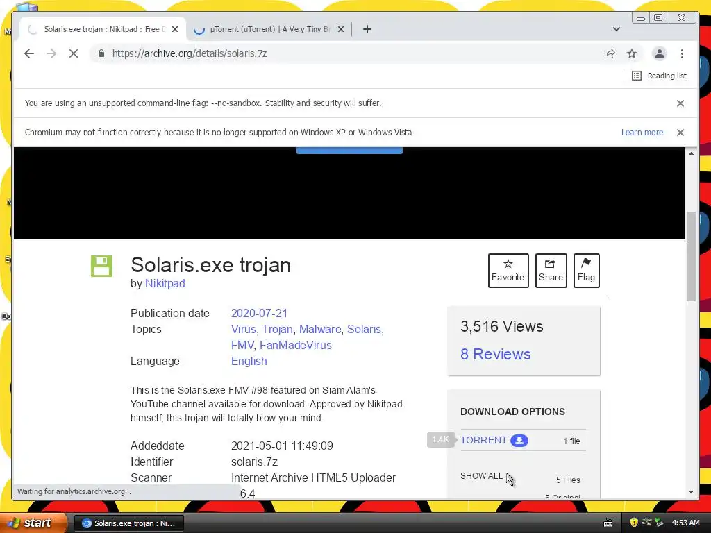Viewport: 711px width, 533px height.
Task: Select the Chromium taskbar button
Action: tap(128, 523)
